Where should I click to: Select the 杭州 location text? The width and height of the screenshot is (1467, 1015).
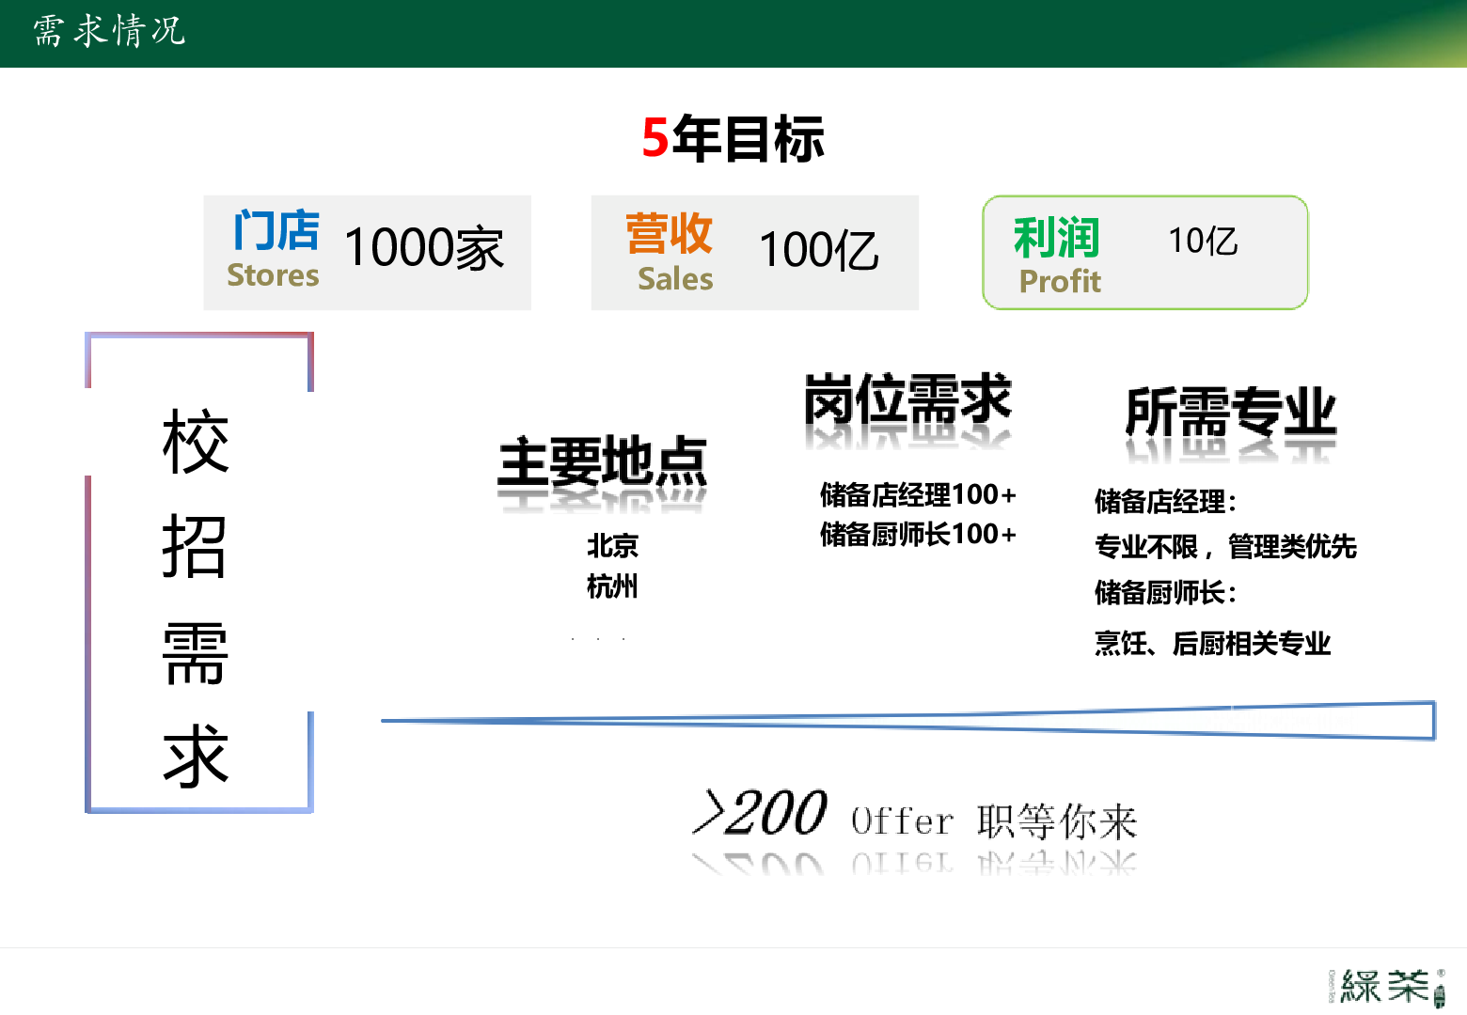(612, 586)
